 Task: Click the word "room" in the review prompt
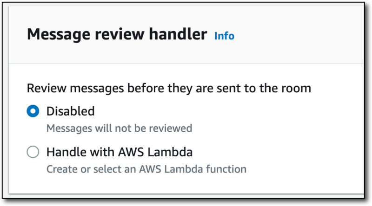[x=296, y=88]
